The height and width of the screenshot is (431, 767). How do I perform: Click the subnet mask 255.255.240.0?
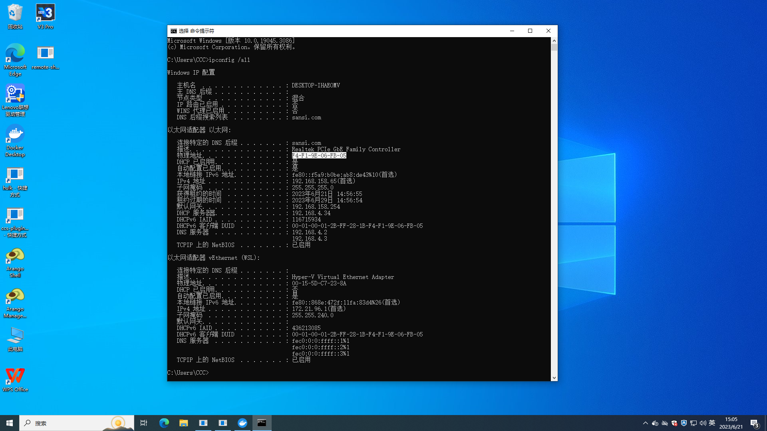point(313,315)
